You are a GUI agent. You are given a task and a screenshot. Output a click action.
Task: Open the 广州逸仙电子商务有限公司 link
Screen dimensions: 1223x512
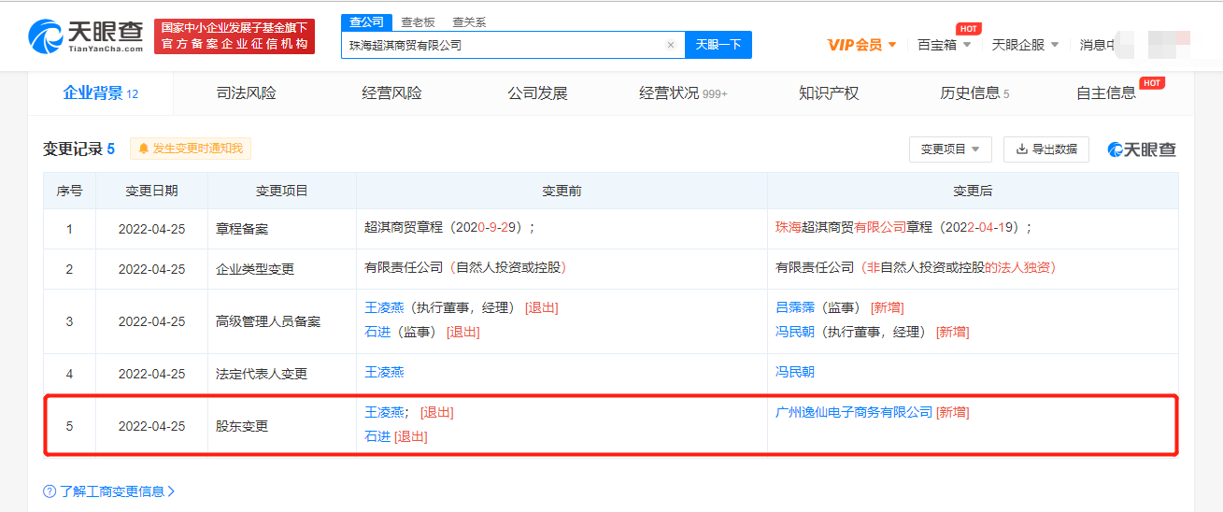tap(854, 412)
